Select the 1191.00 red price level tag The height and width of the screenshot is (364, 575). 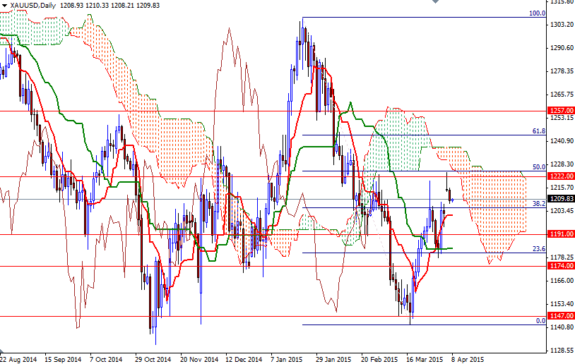[560, 233]
